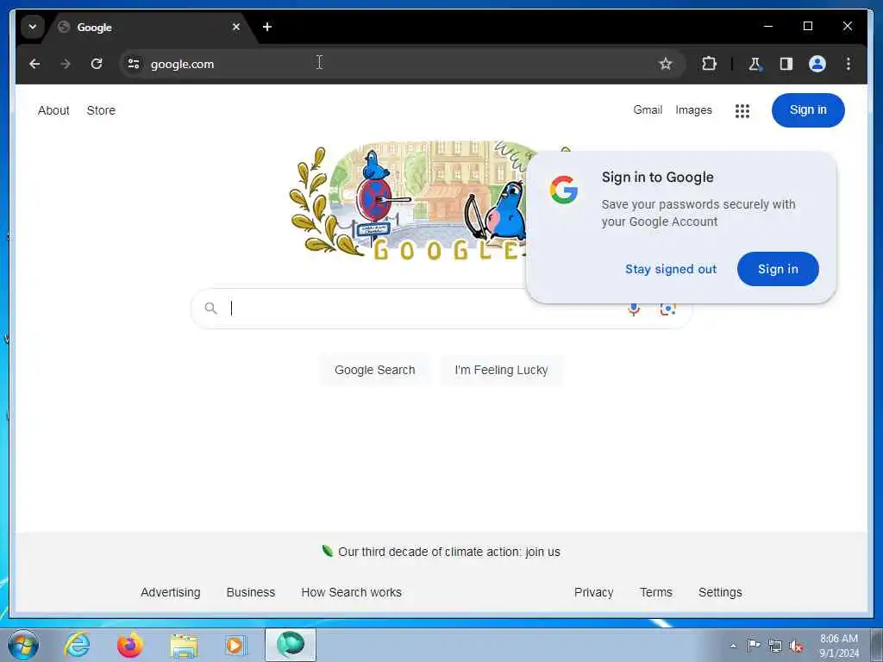
Task: Choose Stay signed out in the popup
Action: pyautogui.click(x=671, y=269)
